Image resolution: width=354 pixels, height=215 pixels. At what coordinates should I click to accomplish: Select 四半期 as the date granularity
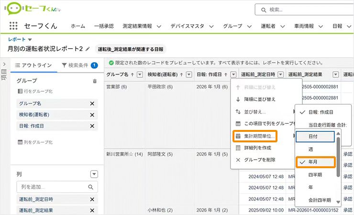[x=315, y=175]
